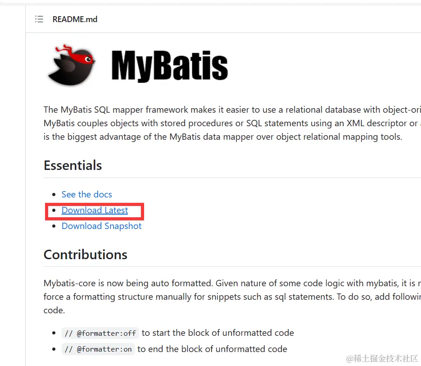Follow the Download Latest link
Image resolution: width=421 pixels, height=366 pixels.
coord(95,210)
